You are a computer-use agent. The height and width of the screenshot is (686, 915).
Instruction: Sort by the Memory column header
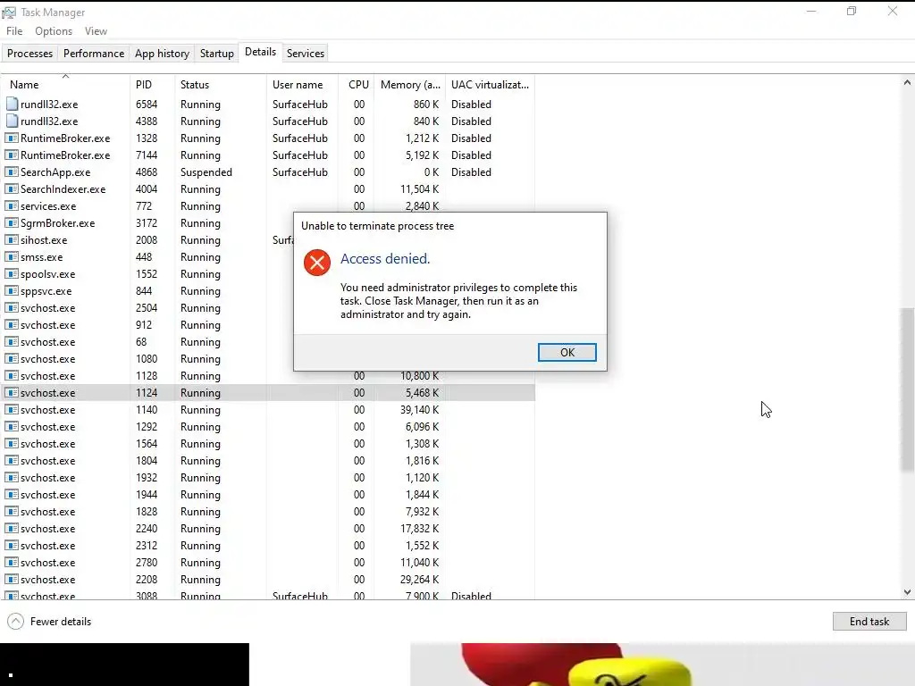coord(409,85)
